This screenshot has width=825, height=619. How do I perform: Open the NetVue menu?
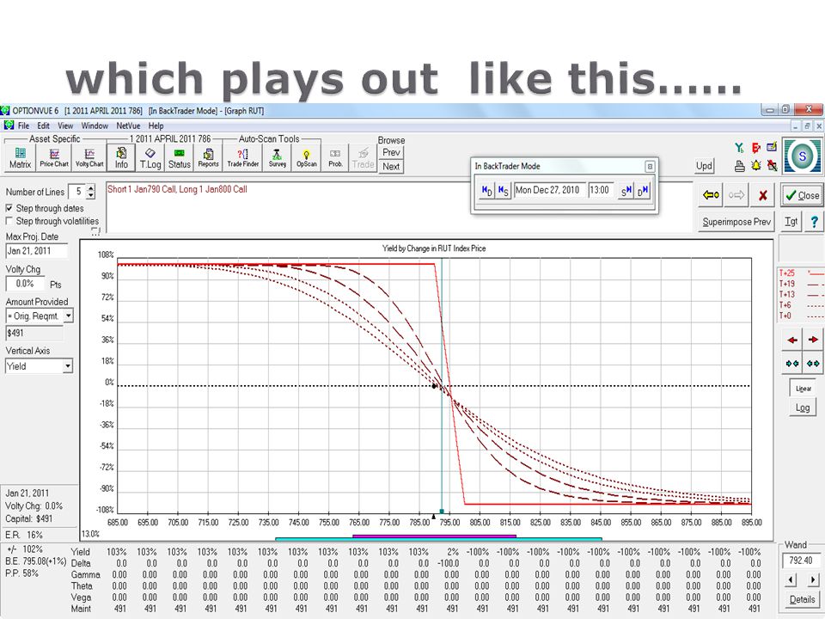pos(128,126)
